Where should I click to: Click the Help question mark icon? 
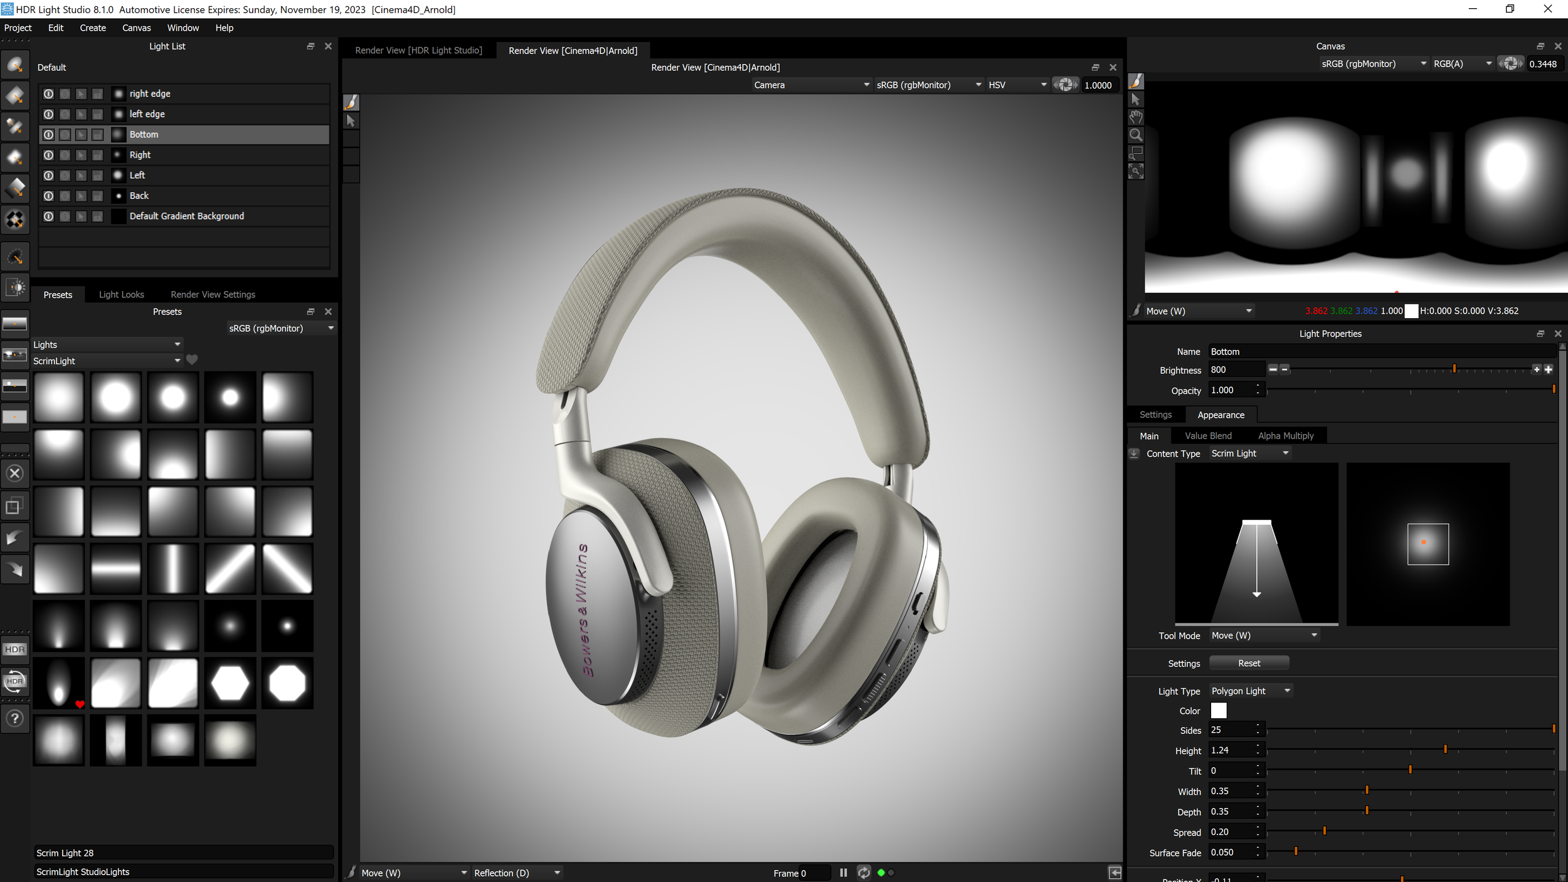(15, 718)
